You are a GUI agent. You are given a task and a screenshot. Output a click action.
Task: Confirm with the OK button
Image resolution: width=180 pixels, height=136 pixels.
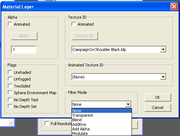pyautogui.click(x=158, y=97)
